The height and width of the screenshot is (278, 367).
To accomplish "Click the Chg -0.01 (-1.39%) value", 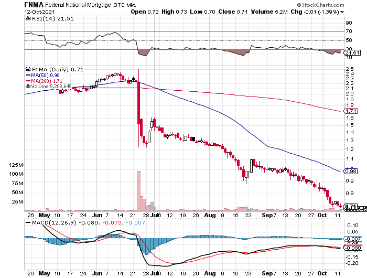I will [315, 12].
